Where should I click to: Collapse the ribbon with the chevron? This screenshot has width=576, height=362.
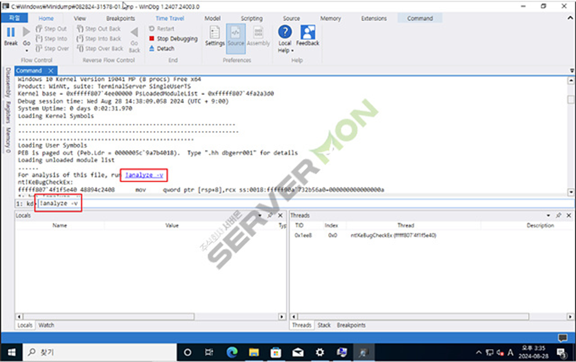pyautogui.click(x=570, y=18)
